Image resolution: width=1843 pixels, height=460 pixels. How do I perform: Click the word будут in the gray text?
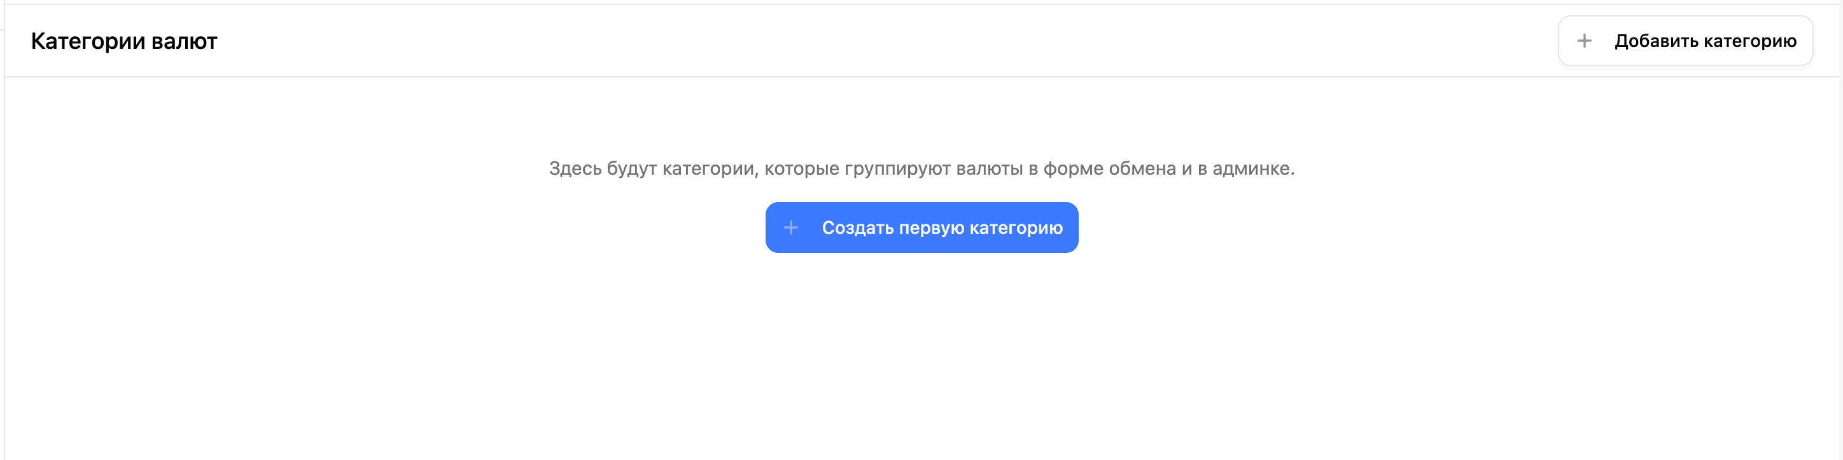[x=632, y=168]
